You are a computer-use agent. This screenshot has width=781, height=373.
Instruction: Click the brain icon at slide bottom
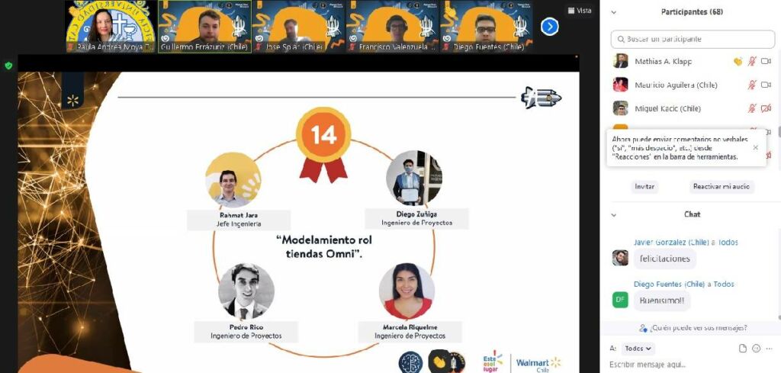pyautogui.click(x=411, y=362)
